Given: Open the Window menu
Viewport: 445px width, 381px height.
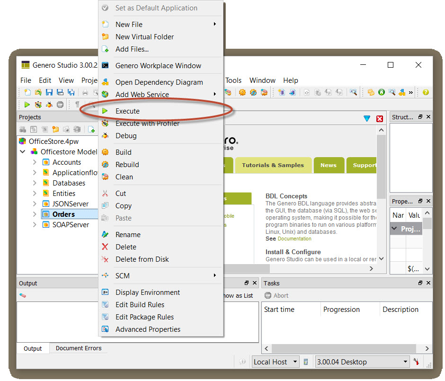Looking at the screenshot, I should pos(262,80).
